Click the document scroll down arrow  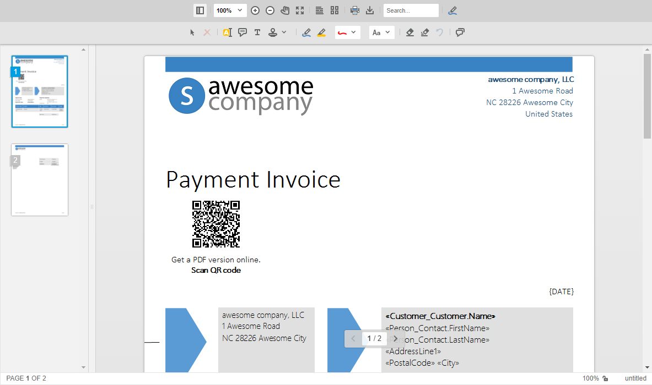pyautogui.click(x=647, y=367)
